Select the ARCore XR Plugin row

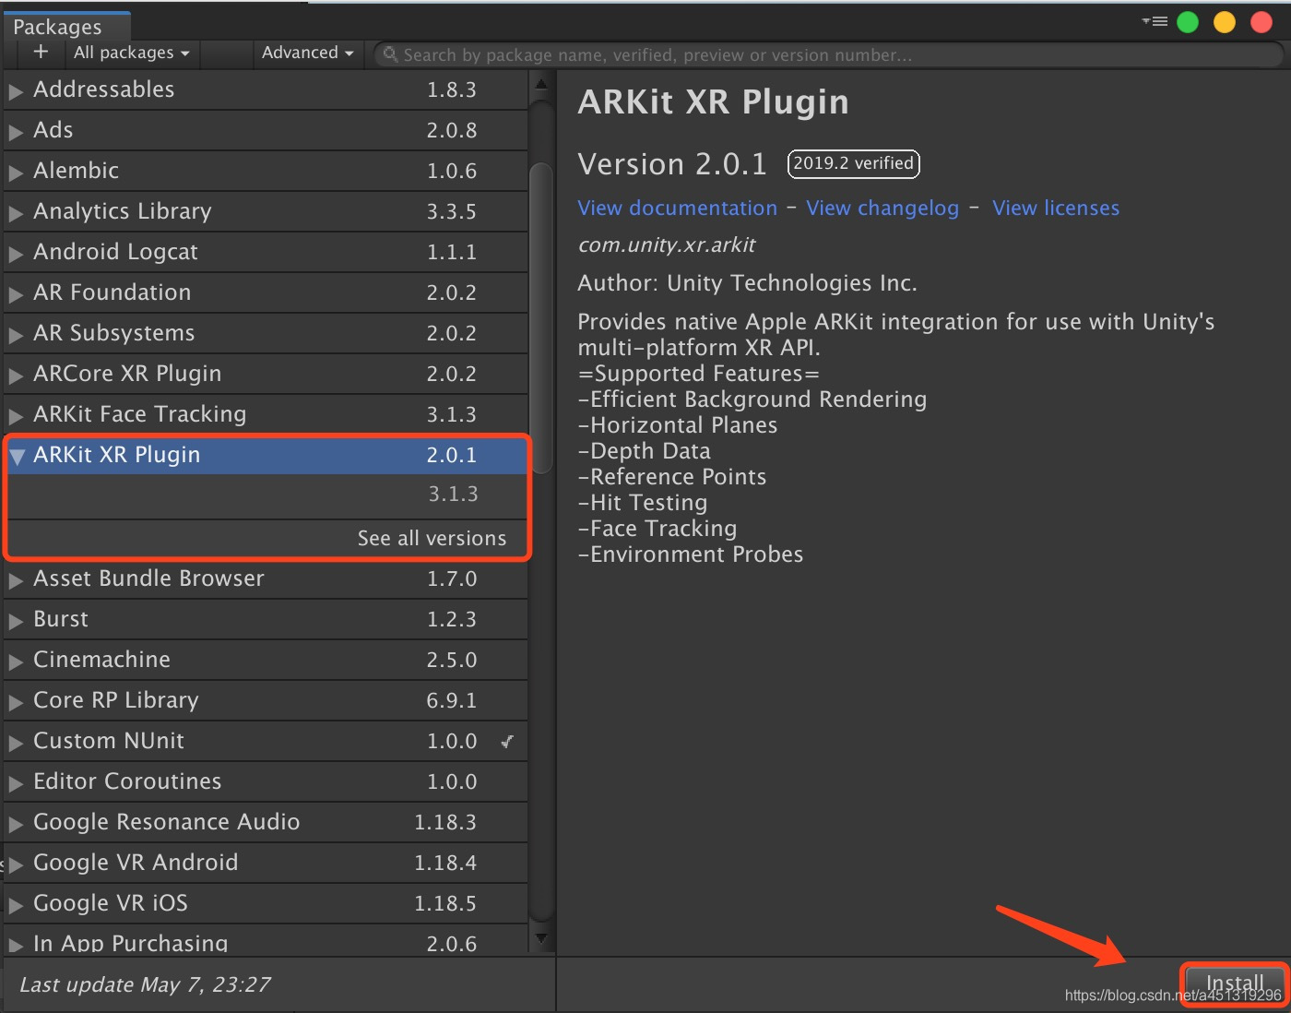coord(267,374)
